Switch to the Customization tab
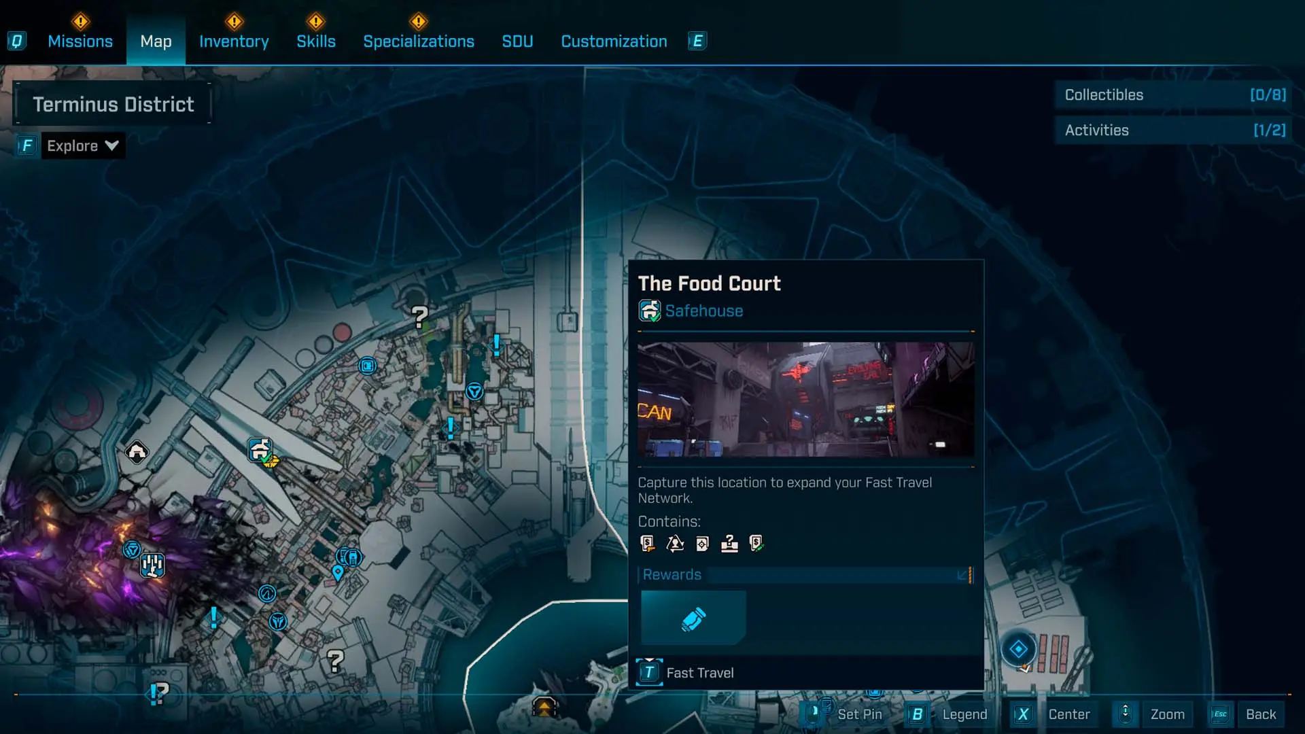1305x734 pixels. pyautogui.click(x=614, y=41)
